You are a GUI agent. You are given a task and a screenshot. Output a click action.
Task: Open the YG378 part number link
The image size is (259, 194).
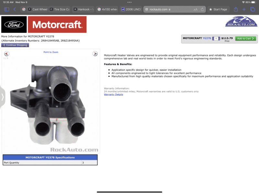pyautogui.click(x=207, y=38)
